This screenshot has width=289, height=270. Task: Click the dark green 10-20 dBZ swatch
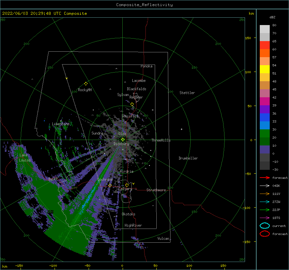265,142
